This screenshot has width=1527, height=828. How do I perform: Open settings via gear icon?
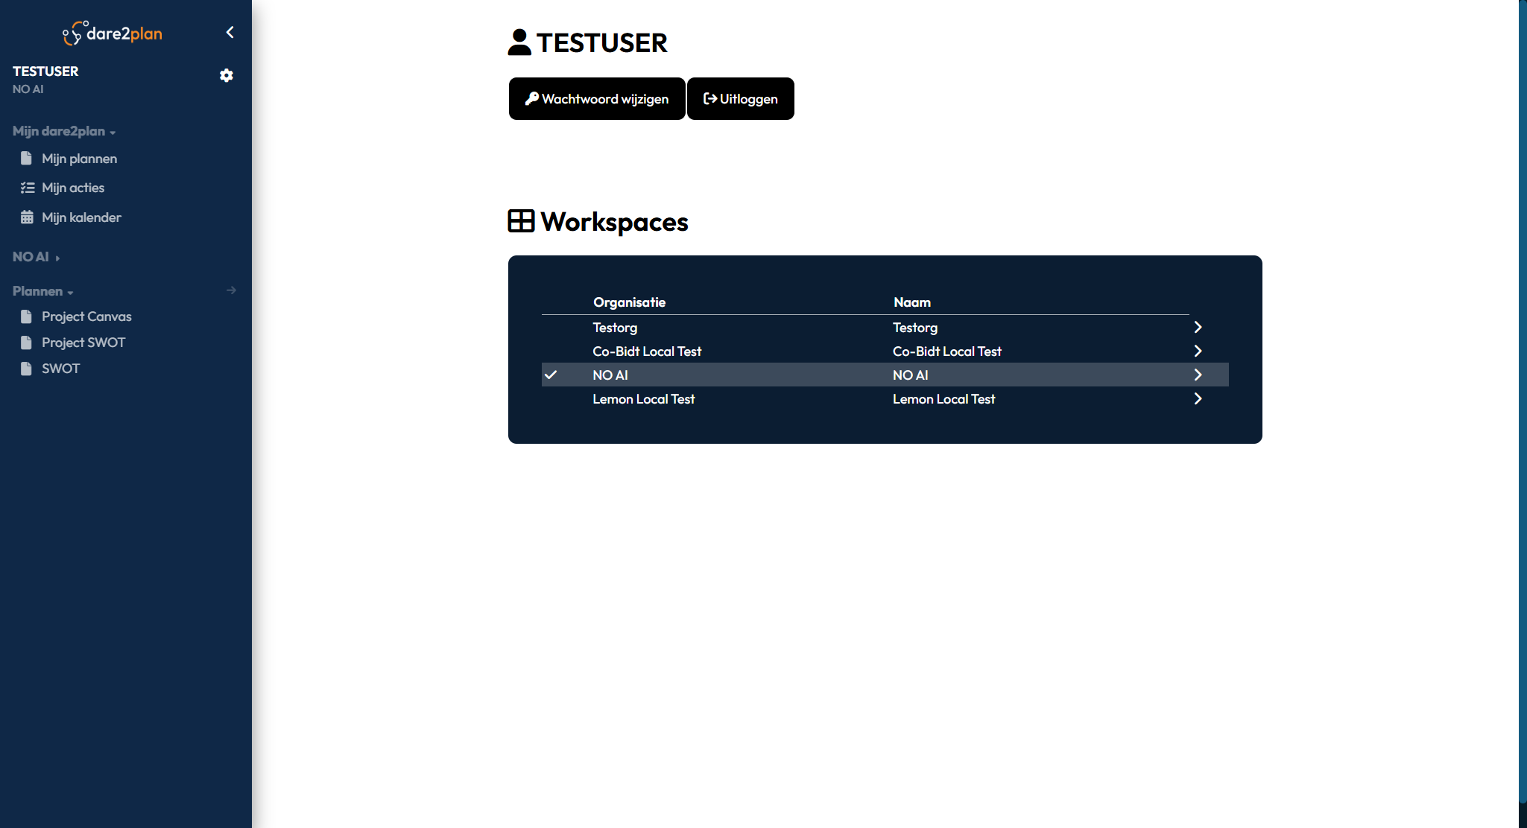pyautogui.click(x=227, y=75)
